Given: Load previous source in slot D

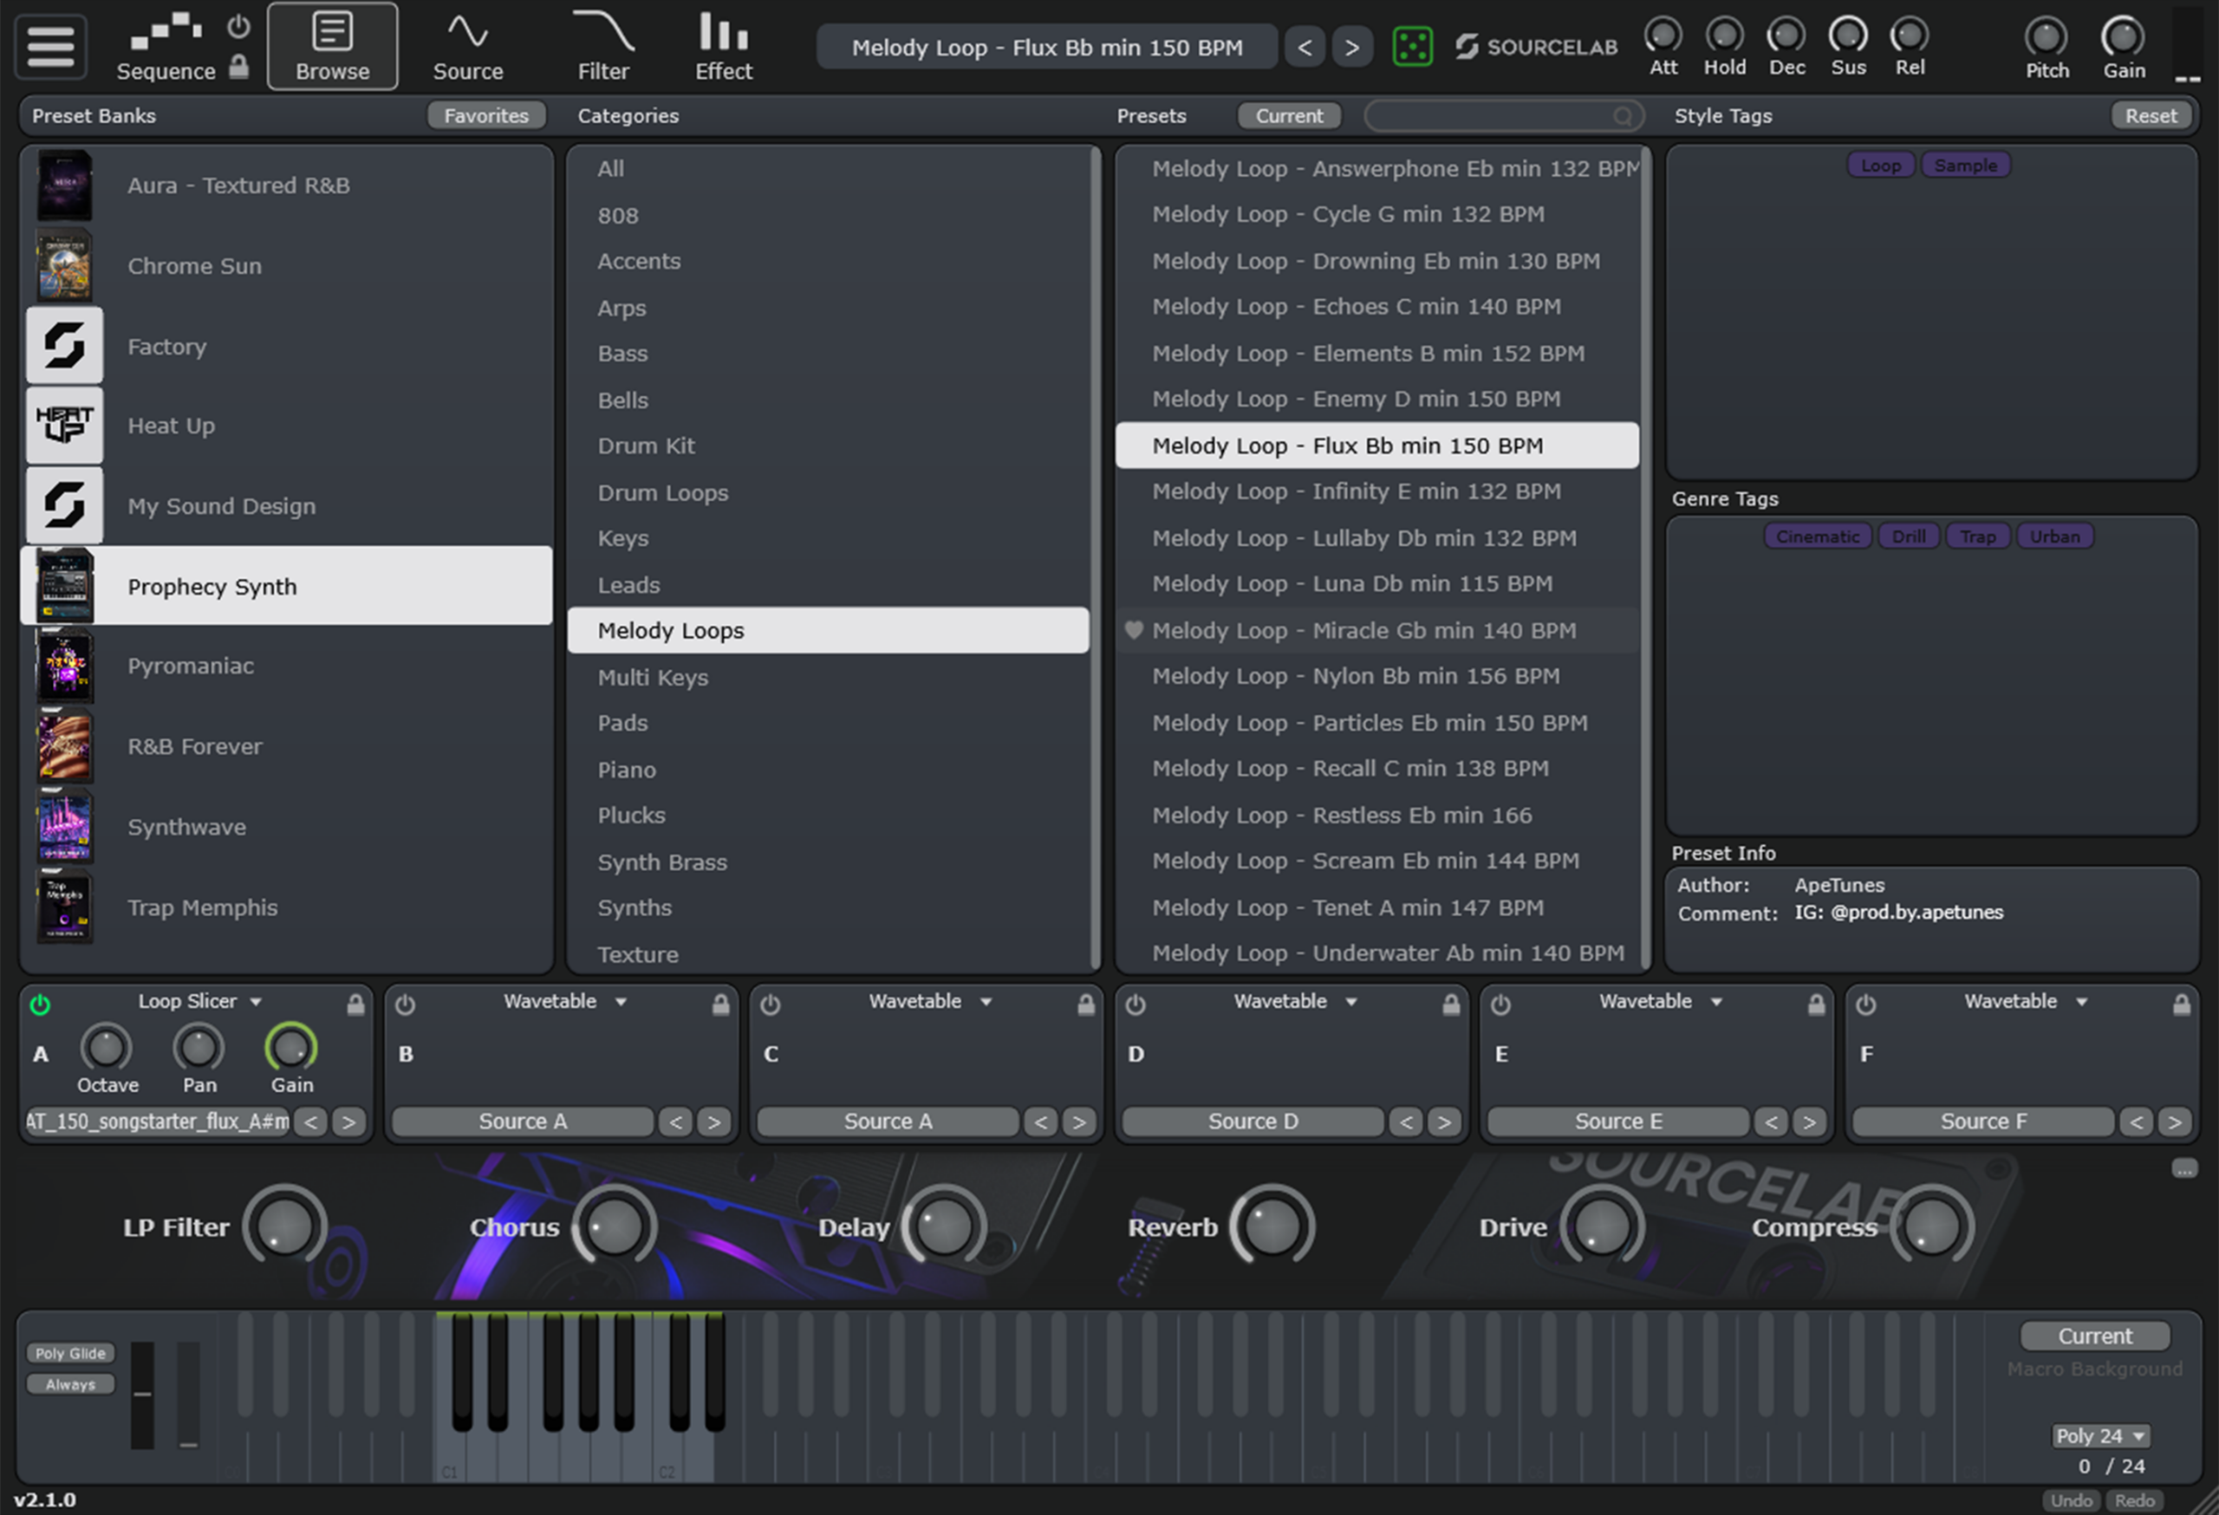Looking at the screenshot, I should coord(1405,1122).
